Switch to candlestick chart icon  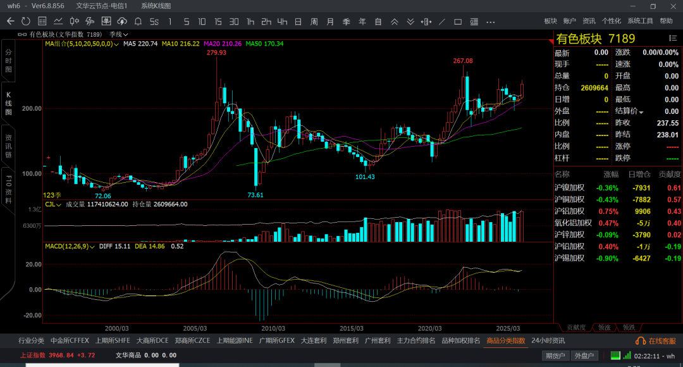tap(74, 22)
